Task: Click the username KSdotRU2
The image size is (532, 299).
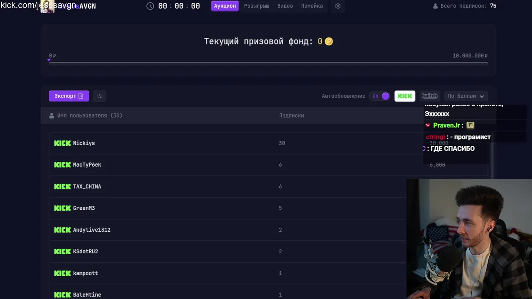Action: [86, 251]
